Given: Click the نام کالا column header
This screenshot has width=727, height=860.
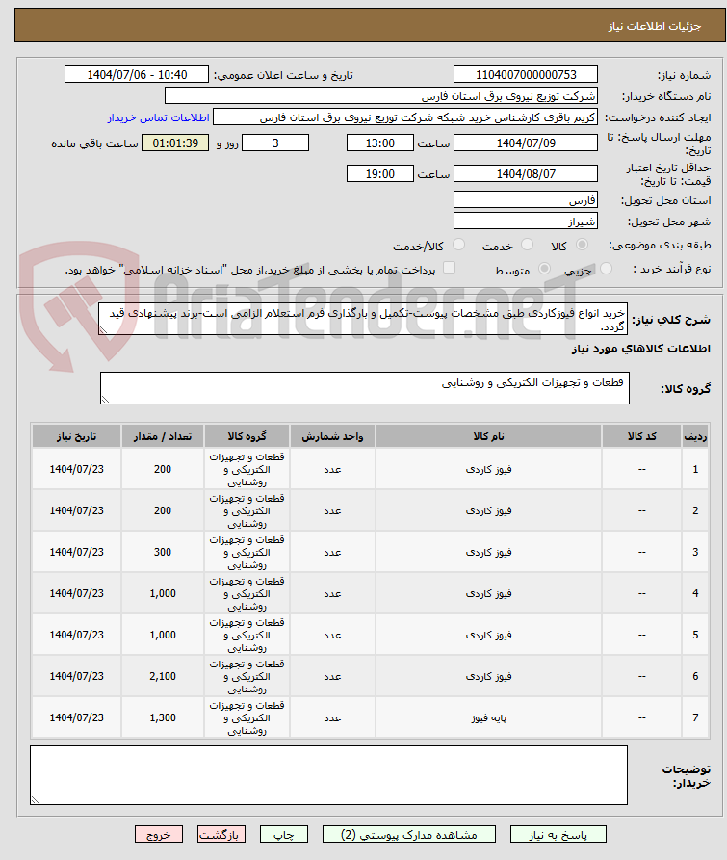Looking at the screenshot, I should pyautogui.click(x=488, y=436).
